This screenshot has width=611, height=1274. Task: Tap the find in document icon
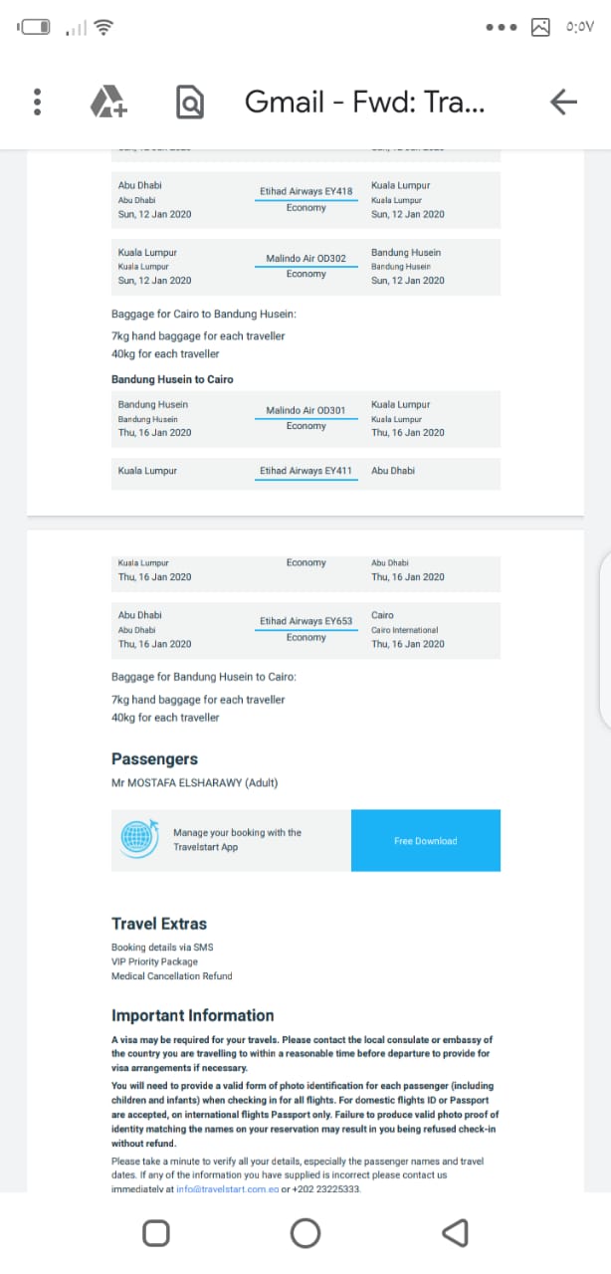coord(189,102)
